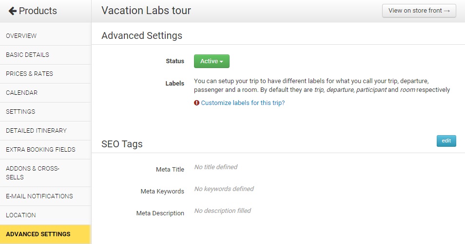Open the Calendar menu item
The image size is (465, 244).
click(21, 93)
